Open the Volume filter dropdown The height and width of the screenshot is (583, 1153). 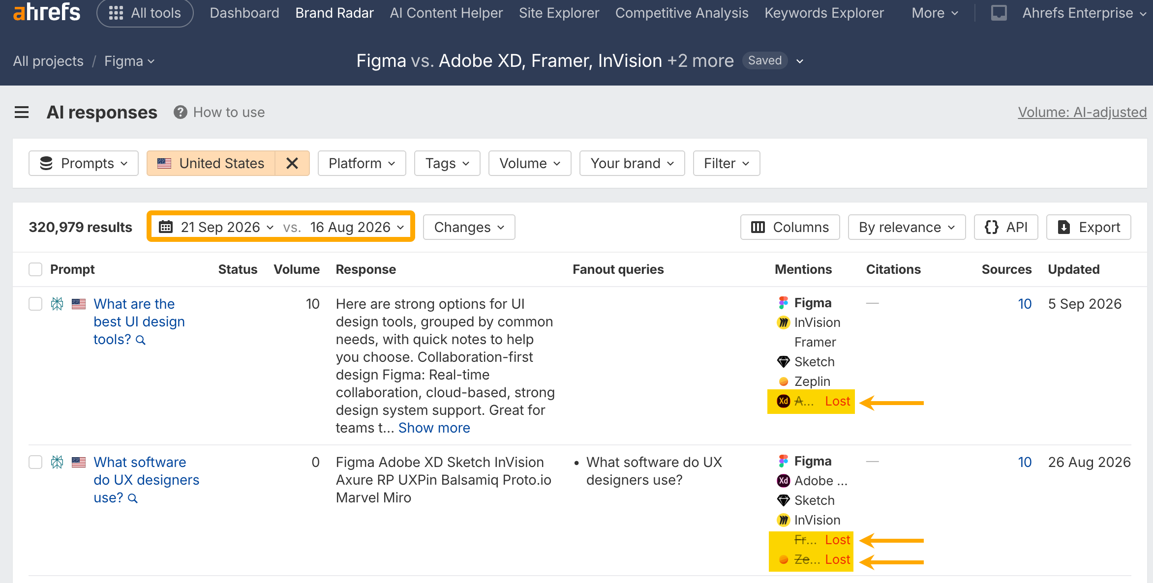[x=530, y=163]
